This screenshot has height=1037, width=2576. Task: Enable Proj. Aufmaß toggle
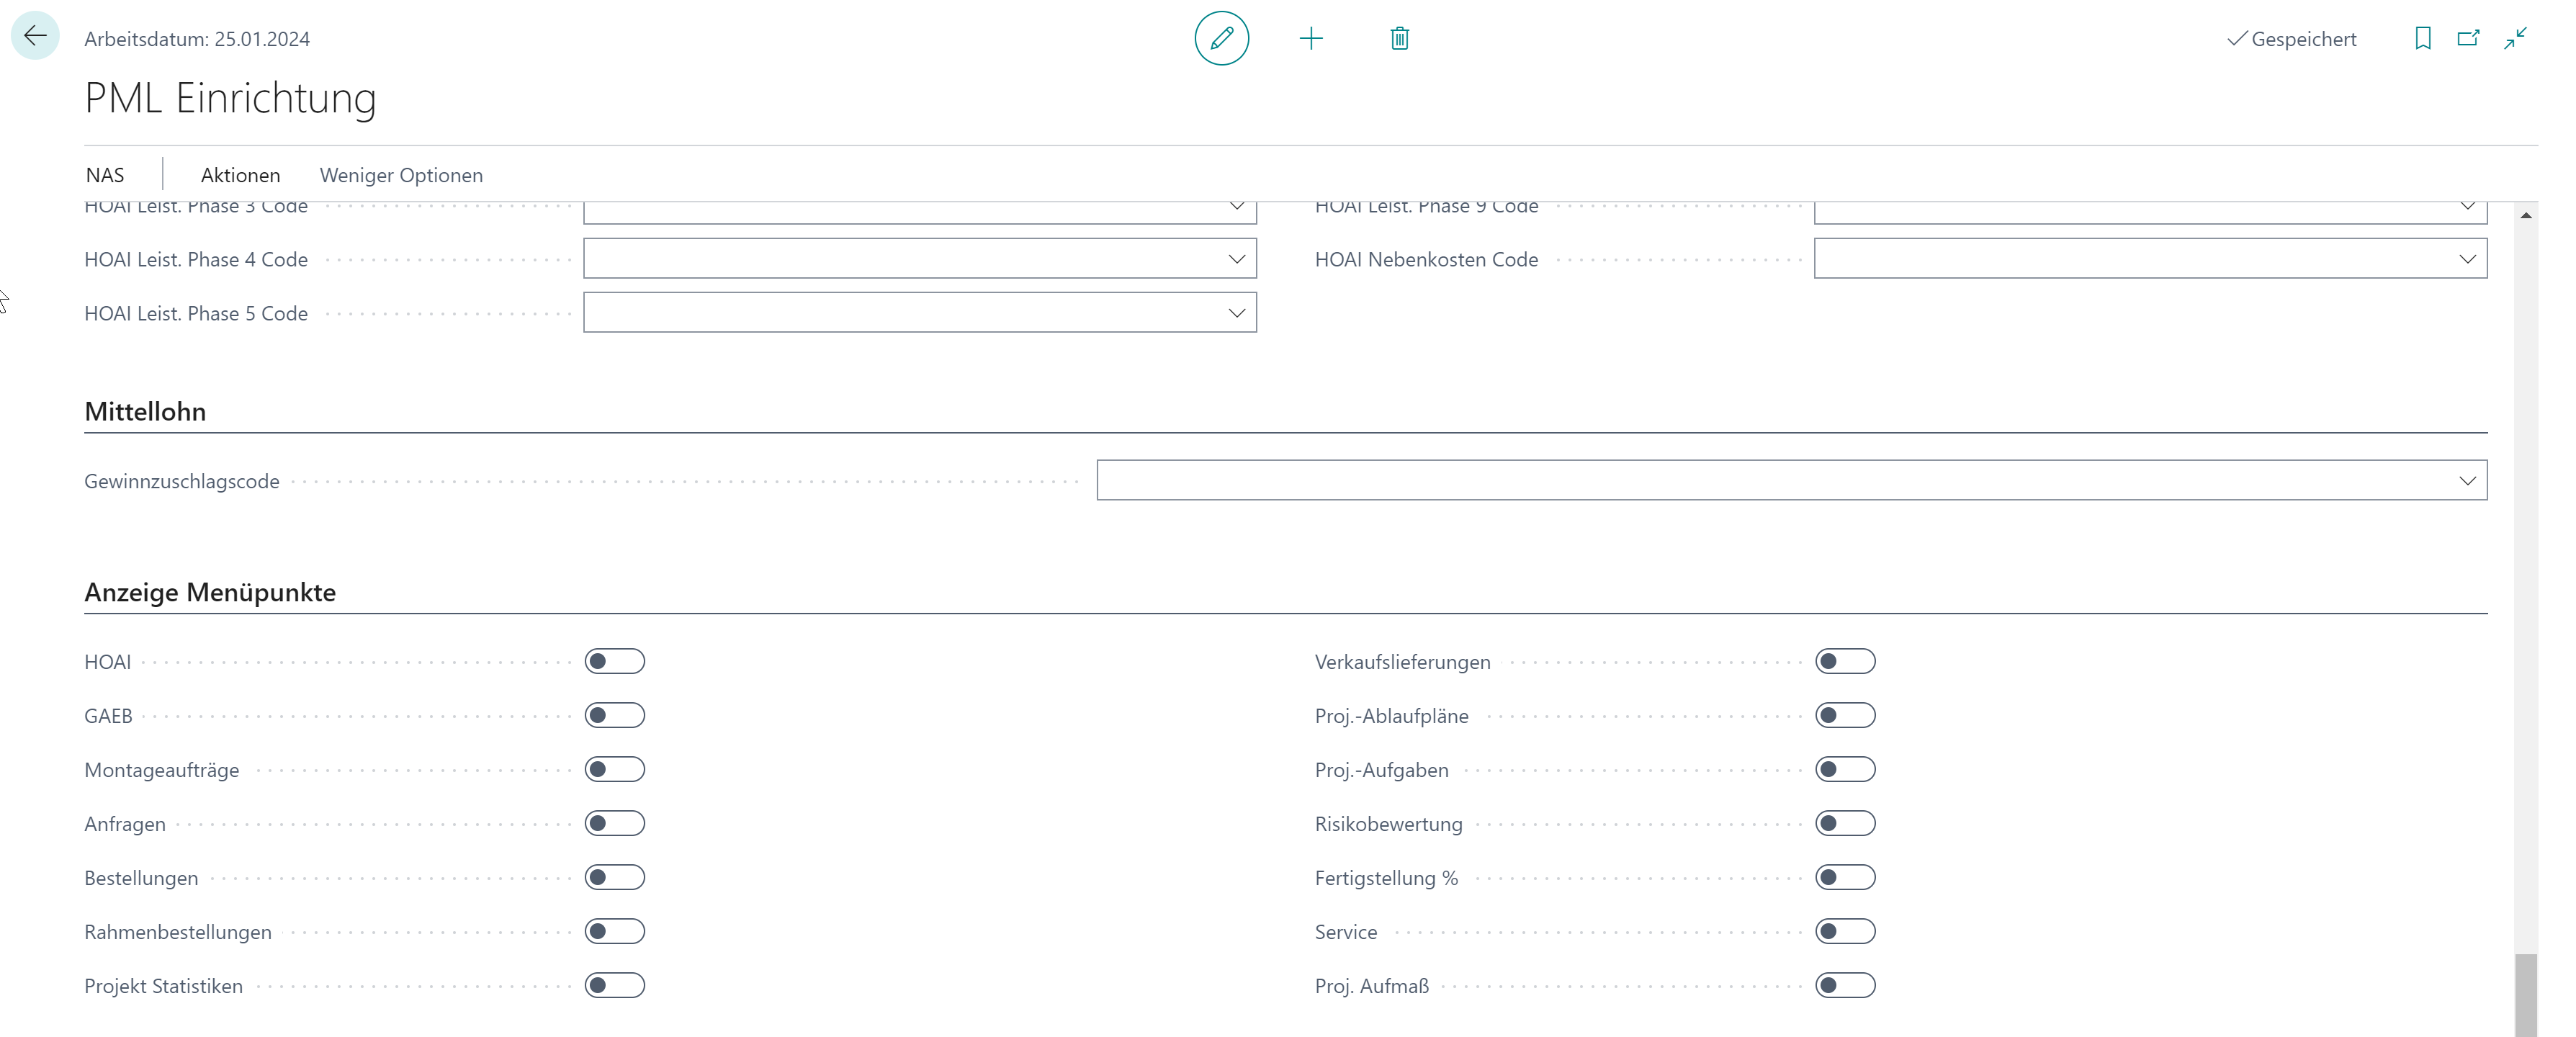click(x=1845, y=985)
